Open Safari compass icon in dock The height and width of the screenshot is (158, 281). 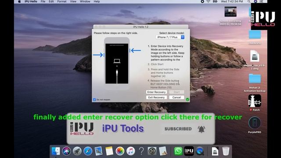point(88,151)
